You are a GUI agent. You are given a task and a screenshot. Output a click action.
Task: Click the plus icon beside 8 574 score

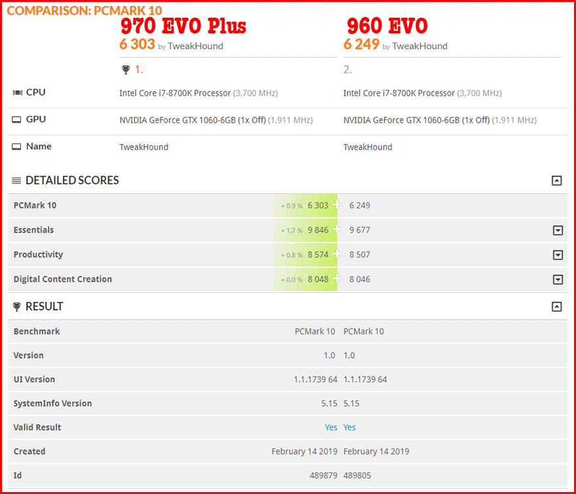tap(337, 254)
